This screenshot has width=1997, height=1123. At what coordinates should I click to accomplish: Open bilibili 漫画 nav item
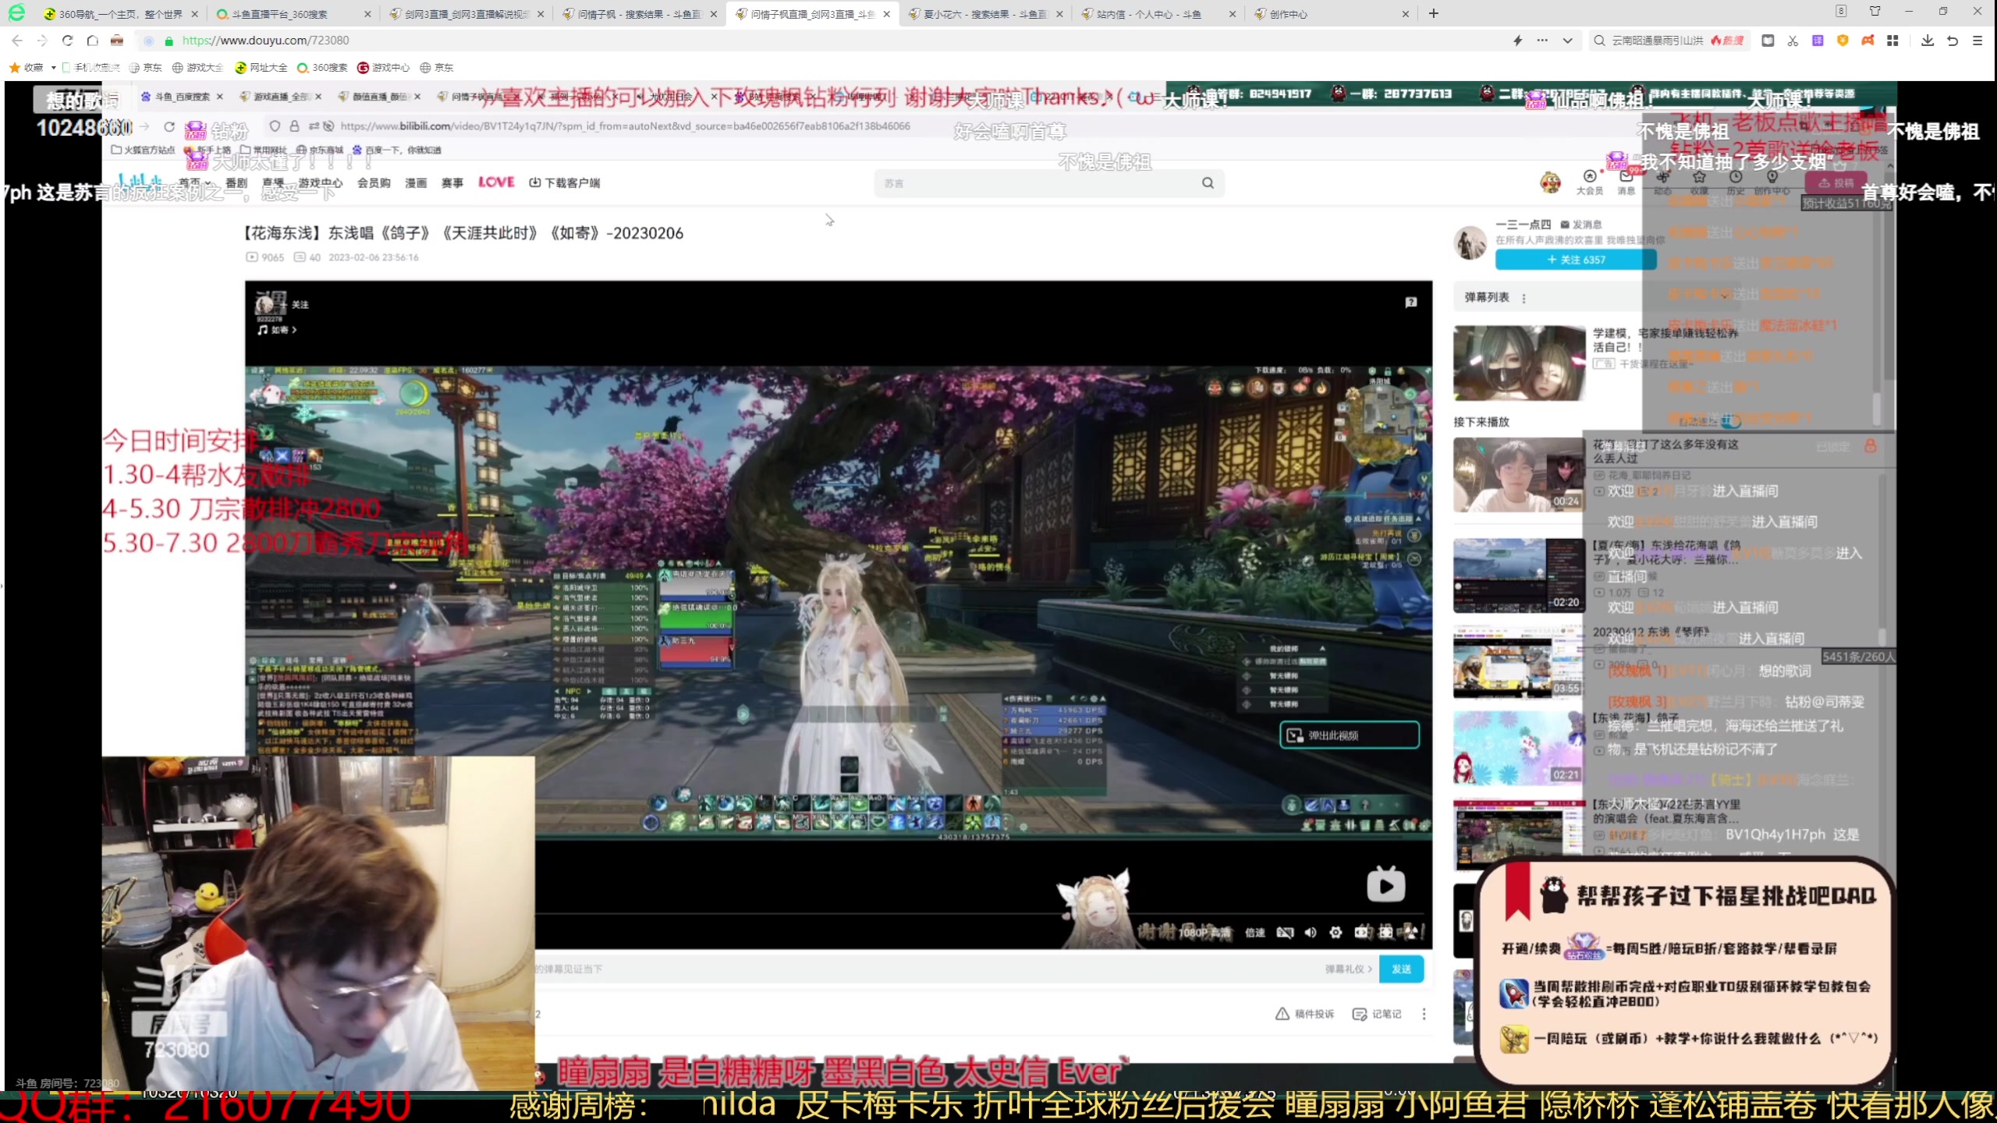(x=416, y=182)
